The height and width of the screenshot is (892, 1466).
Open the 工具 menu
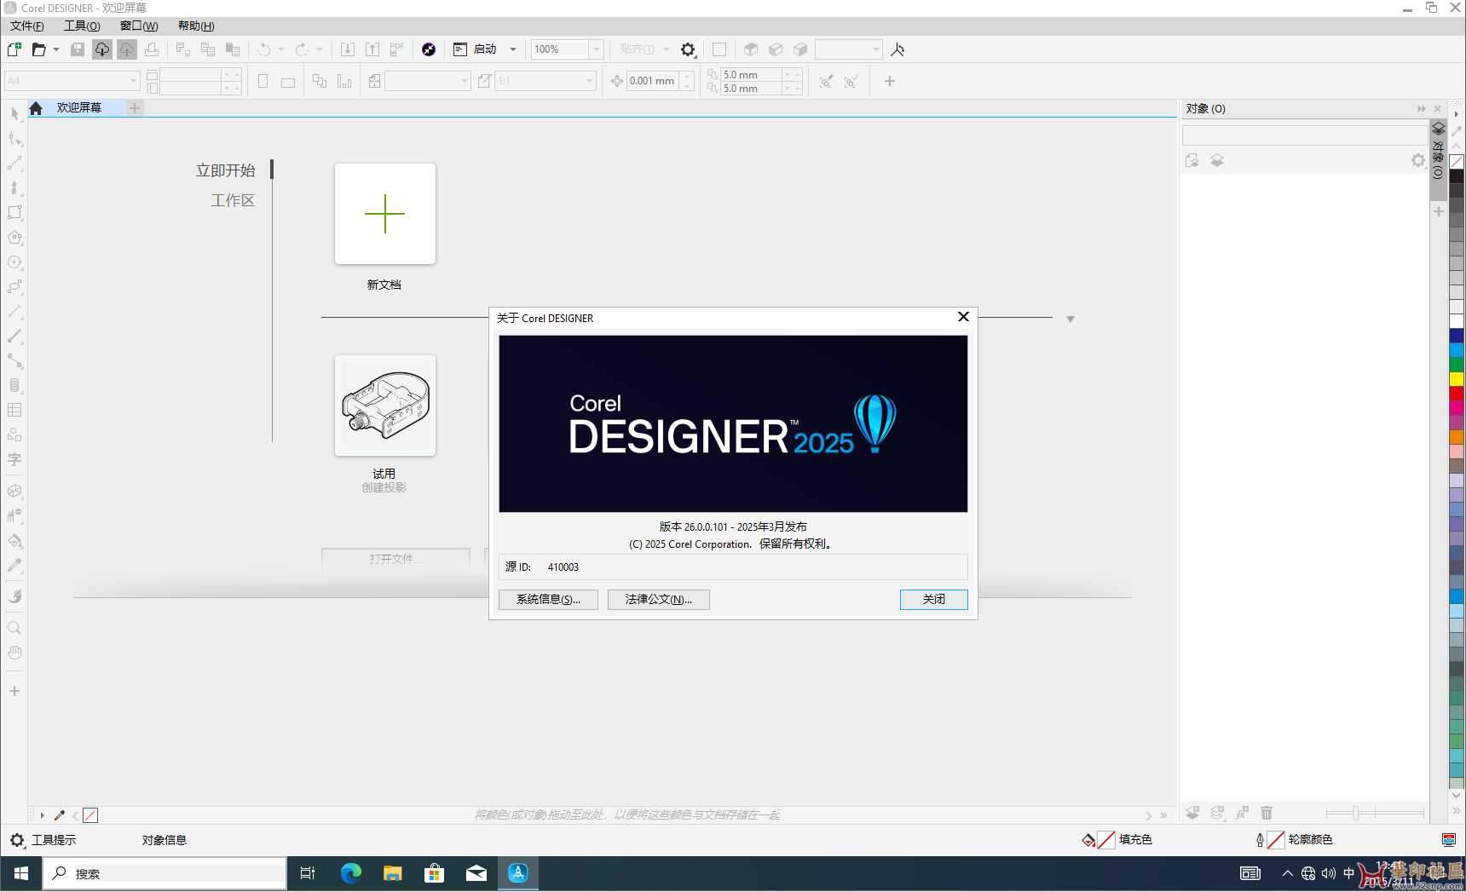82,26
